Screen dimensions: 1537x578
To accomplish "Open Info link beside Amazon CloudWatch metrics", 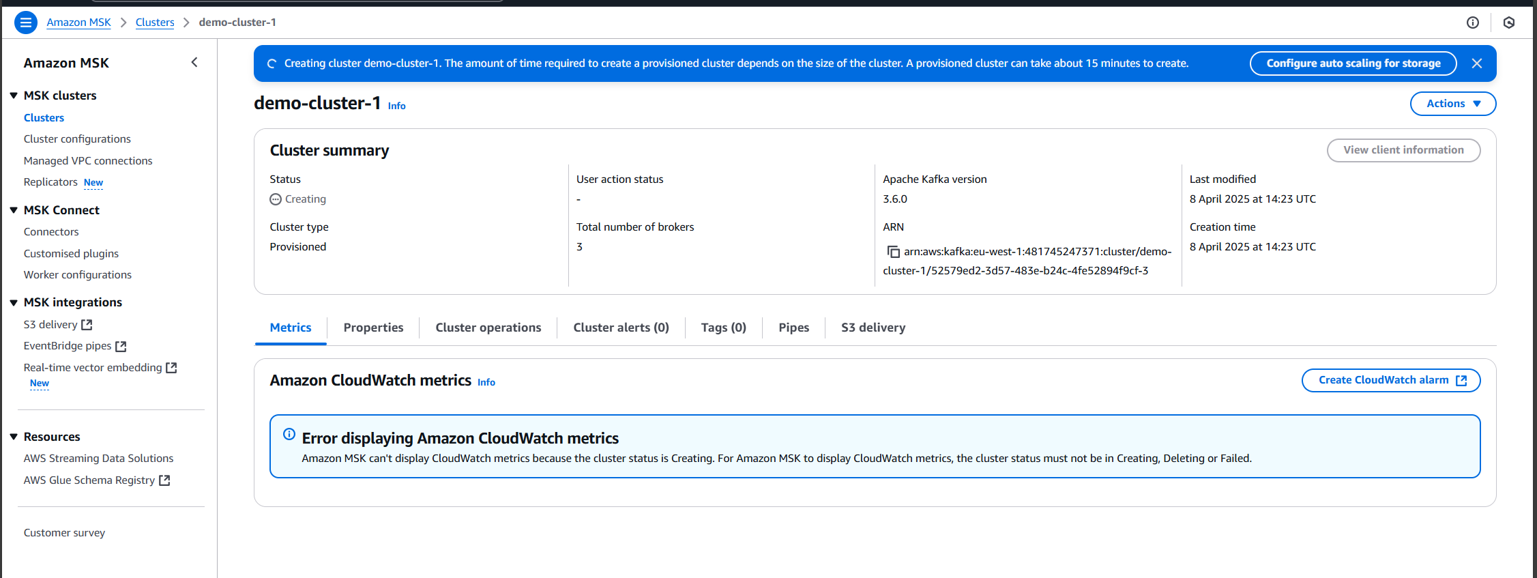I will tap(486, 382).
